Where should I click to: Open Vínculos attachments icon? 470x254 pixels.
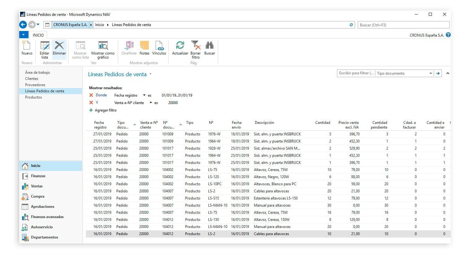159,46
